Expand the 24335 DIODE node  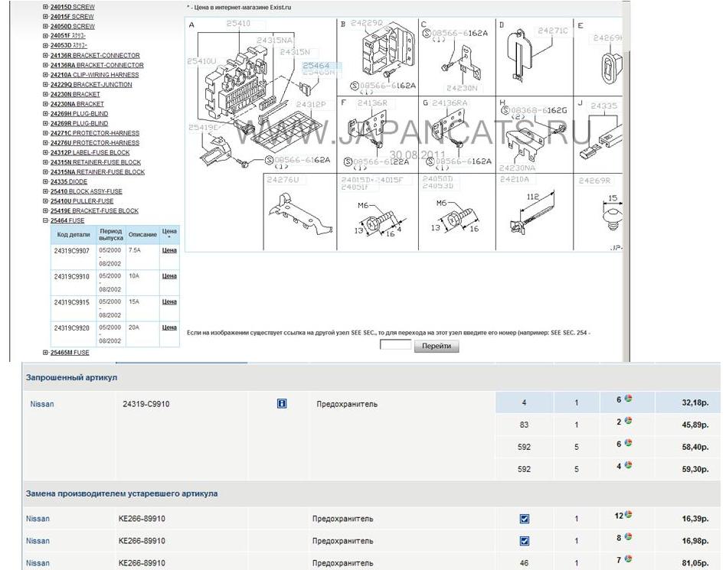[45, 182]
